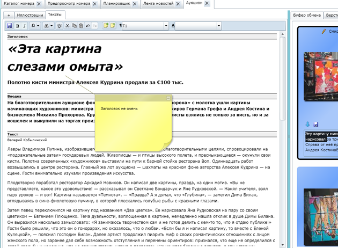Screen dimensions: 338x248
Task: Open the Иллюстрации tab
Action: pos(30,15)
